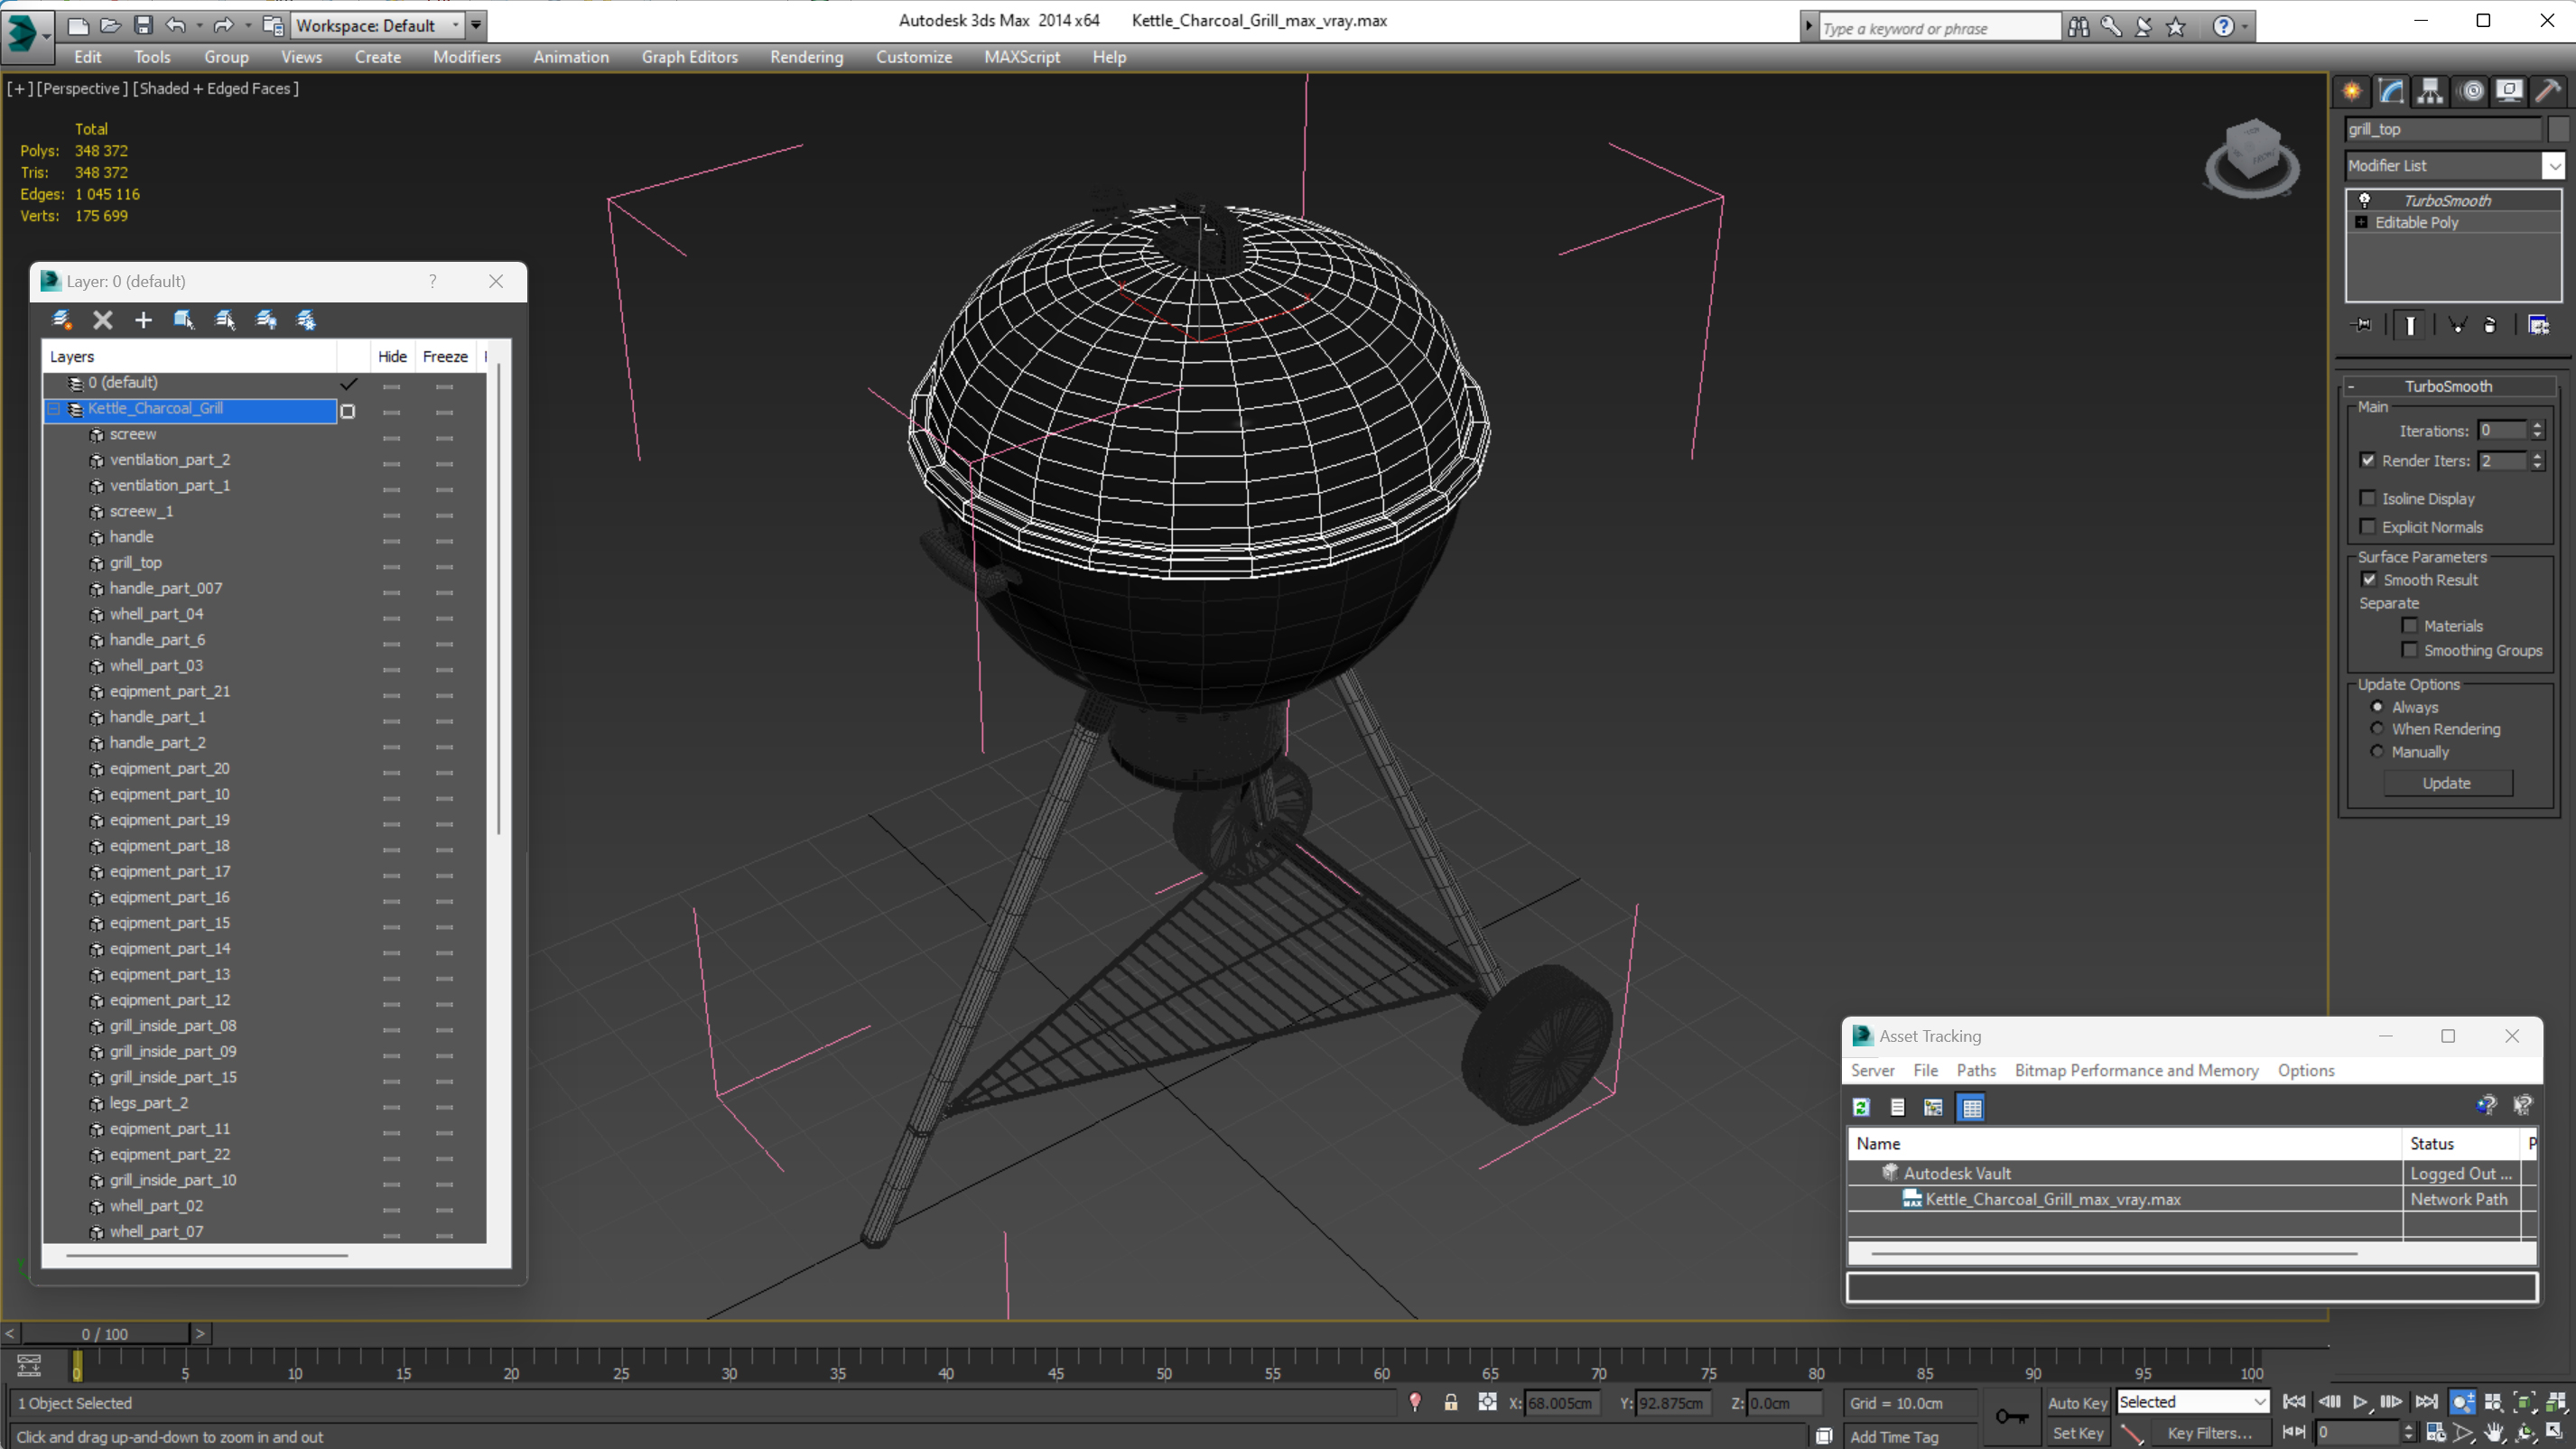Click the Undo arrow icon

tap(176, 25)
